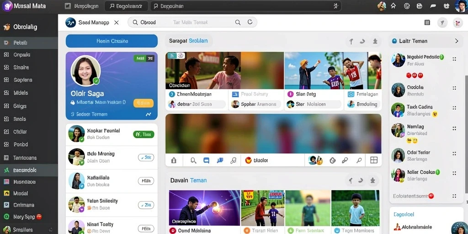This screenshot has height=234, width=468.
Task: Click the debrar Soil Sissa pill
Action: (197, 104)
